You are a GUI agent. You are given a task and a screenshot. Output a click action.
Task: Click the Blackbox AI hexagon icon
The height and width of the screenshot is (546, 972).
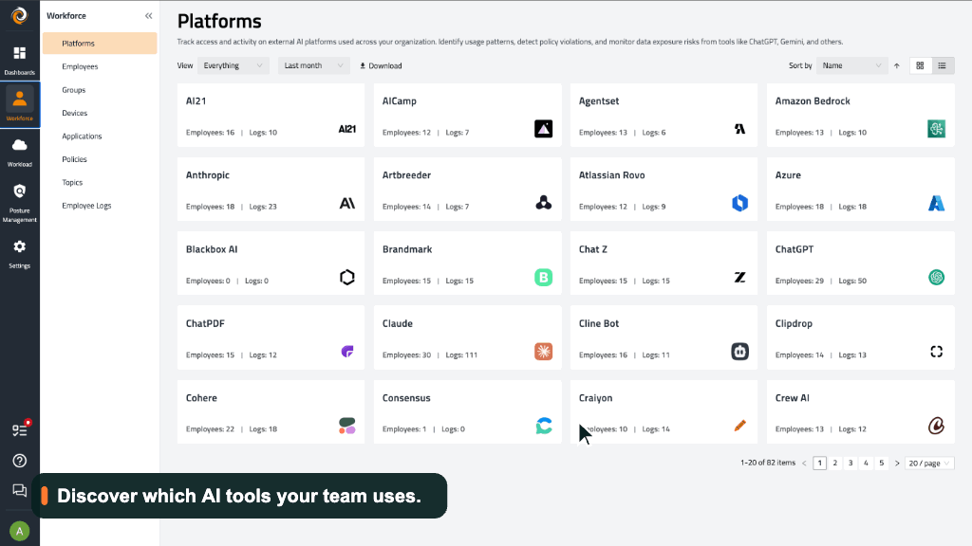pyautogui.click(x=347, y=278)
